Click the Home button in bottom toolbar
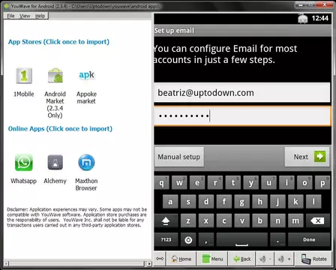The width and height of the screenshot is (336, 270). [x=181, y=259]
